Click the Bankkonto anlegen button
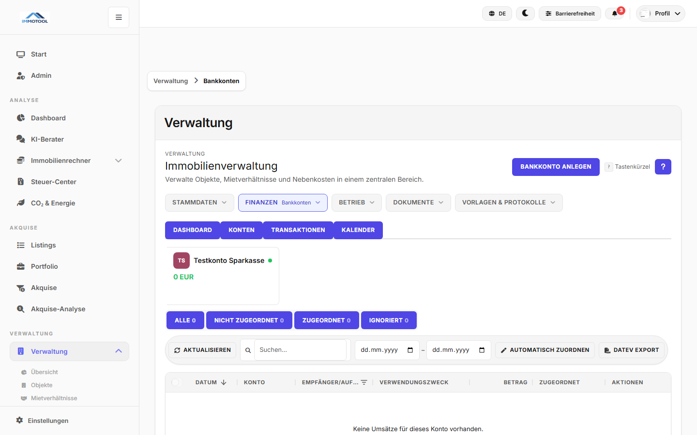 (x=556, y=167)
